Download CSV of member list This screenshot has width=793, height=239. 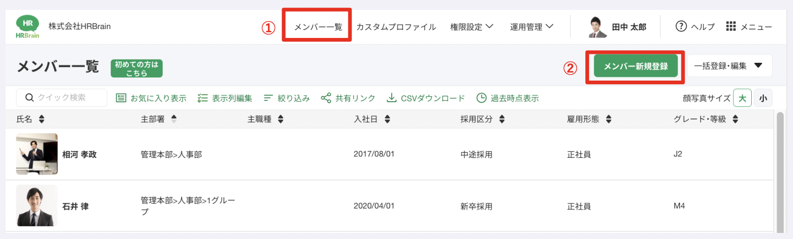pos(426,98)
